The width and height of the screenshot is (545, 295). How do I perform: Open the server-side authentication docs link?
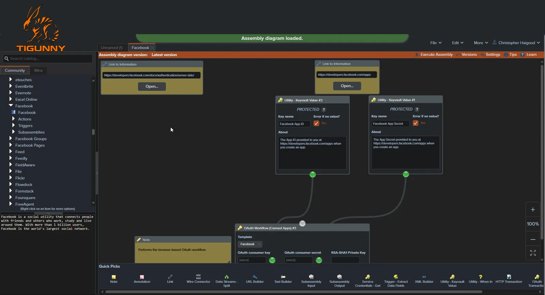(152, 87)
